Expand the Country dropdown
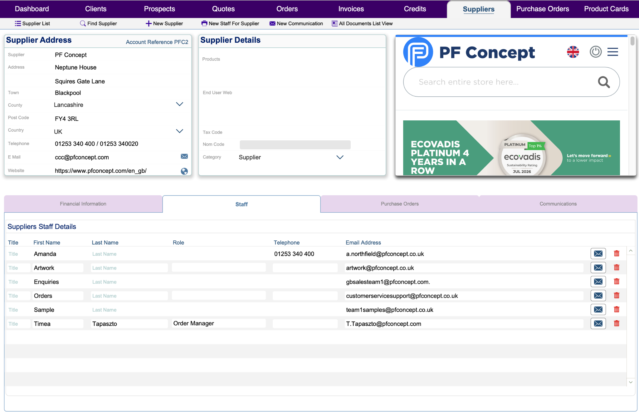The width and height of the screenshot is (639, 412). pyautogui.click(x=179, y=131)
